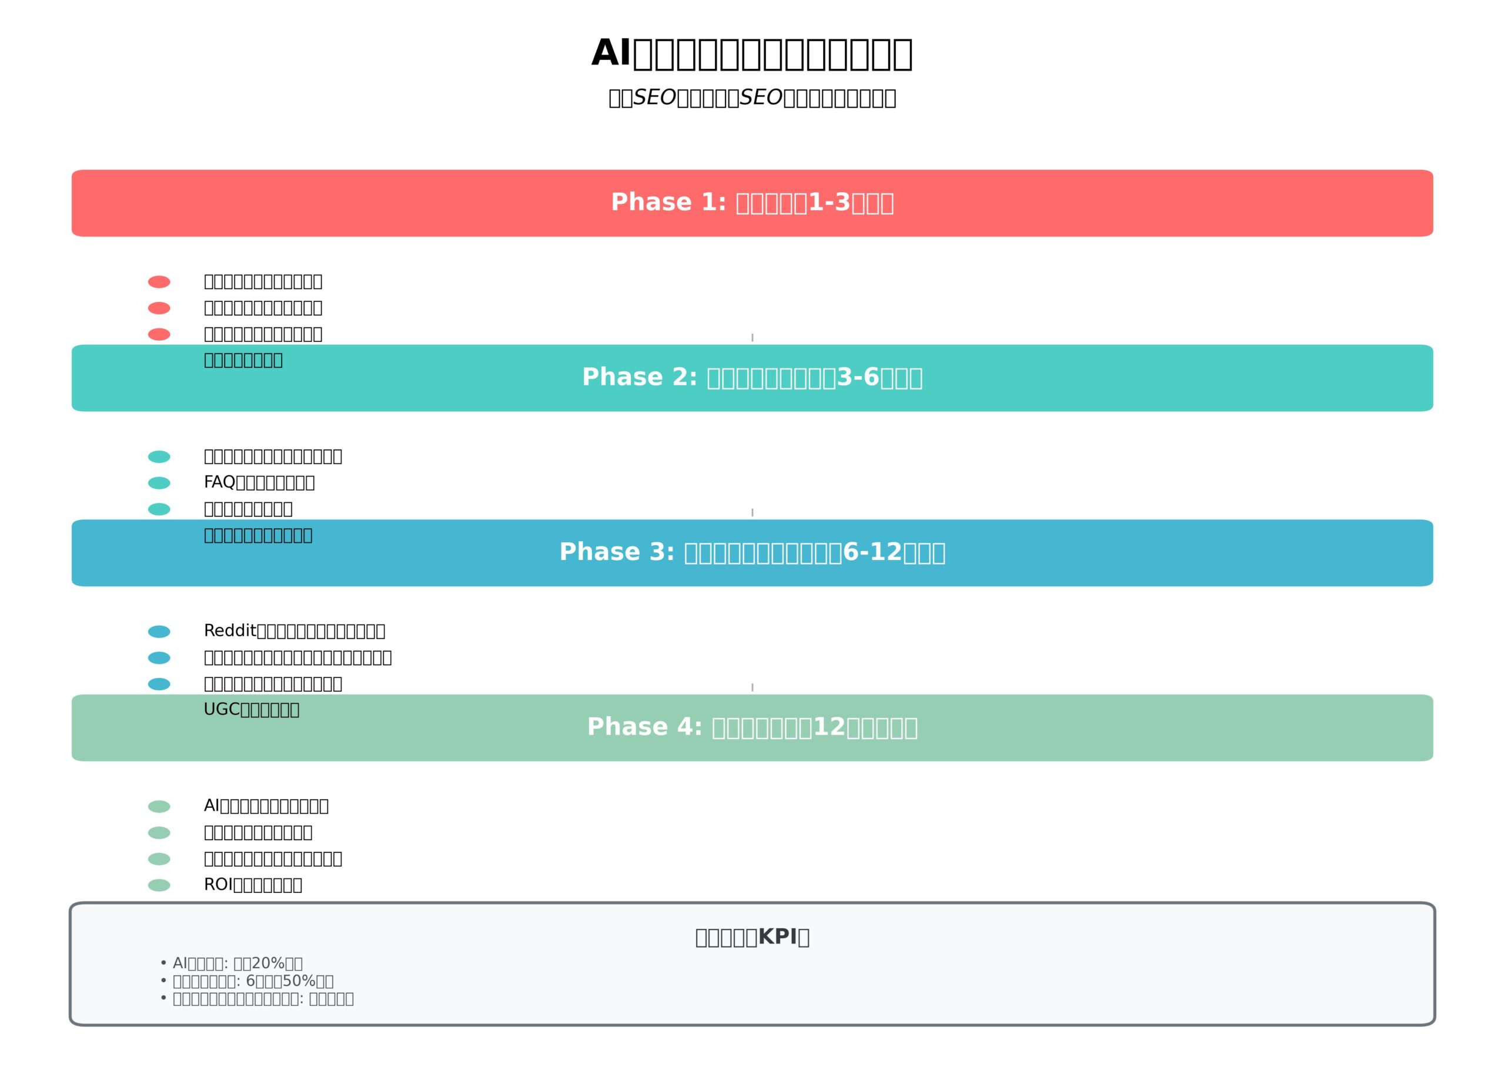Select the FAQ text line

[259, 483]
